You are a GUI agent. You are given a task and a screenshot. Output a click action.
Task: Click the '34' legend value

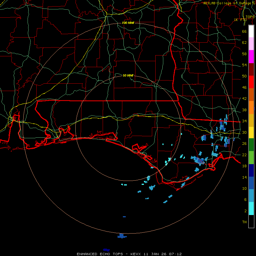(x=244, y=121)
